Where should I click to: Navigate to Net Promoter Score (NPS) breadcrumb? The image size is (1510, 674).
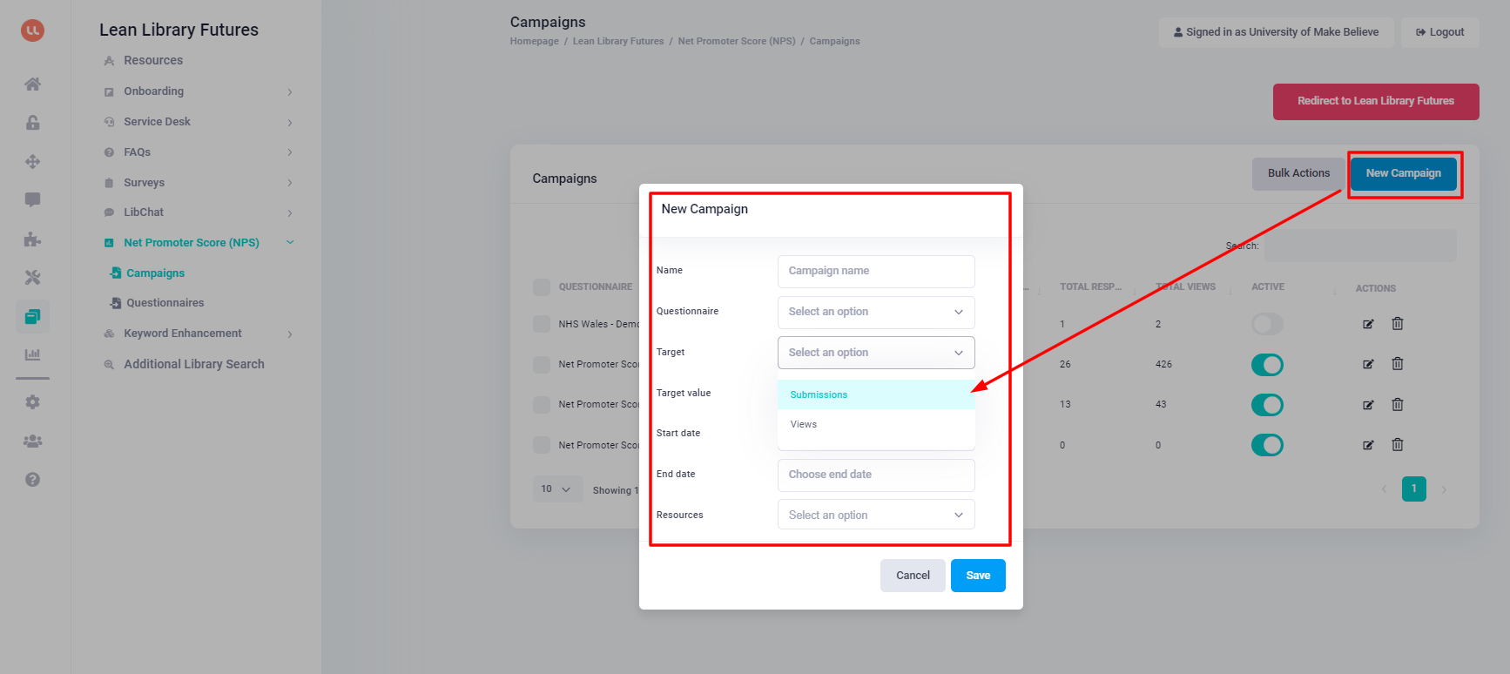click(x=737, y=40)
